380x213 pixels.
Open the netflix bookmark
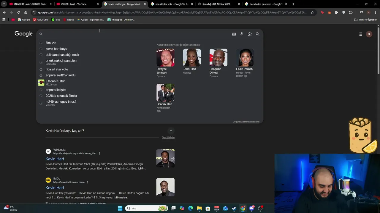(68, 20)
